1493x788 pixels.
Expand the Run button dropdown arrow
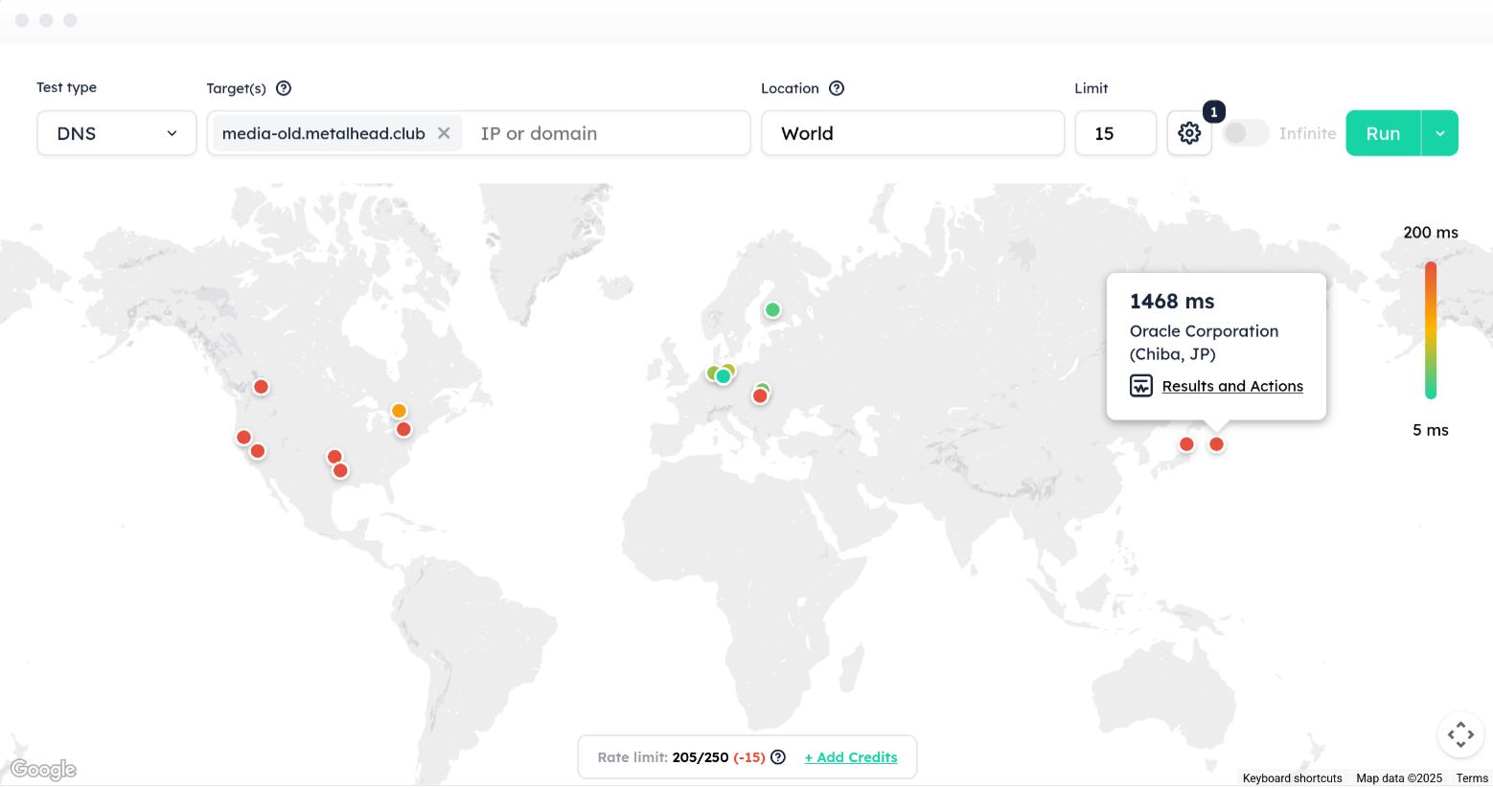1439,133
